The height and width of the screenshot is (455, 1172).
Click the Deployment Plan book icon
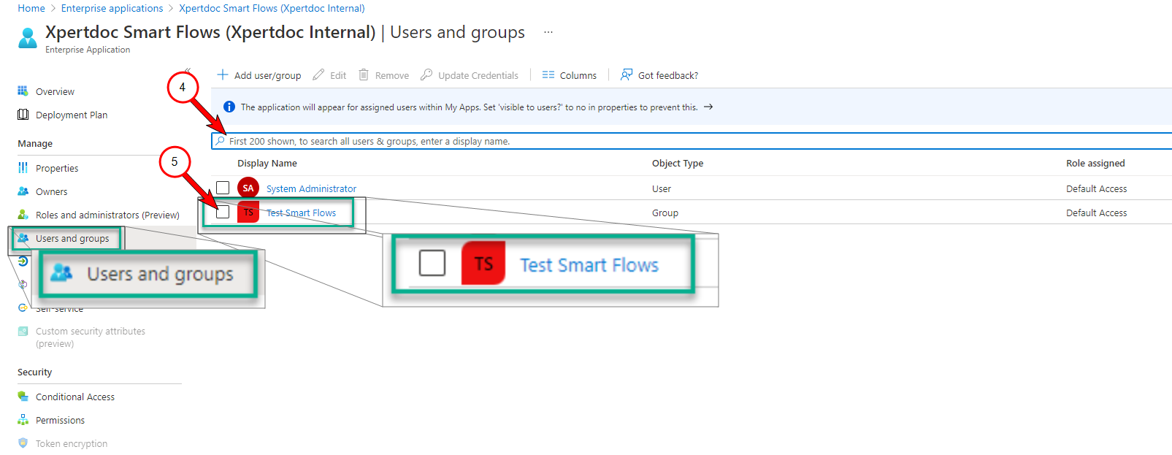coord(23,115)
